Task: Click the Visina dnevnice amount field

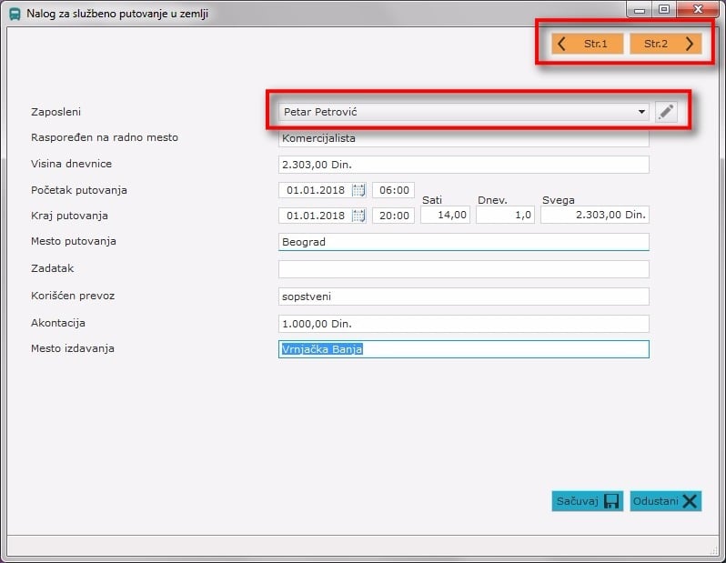Action: click(463, 165)
